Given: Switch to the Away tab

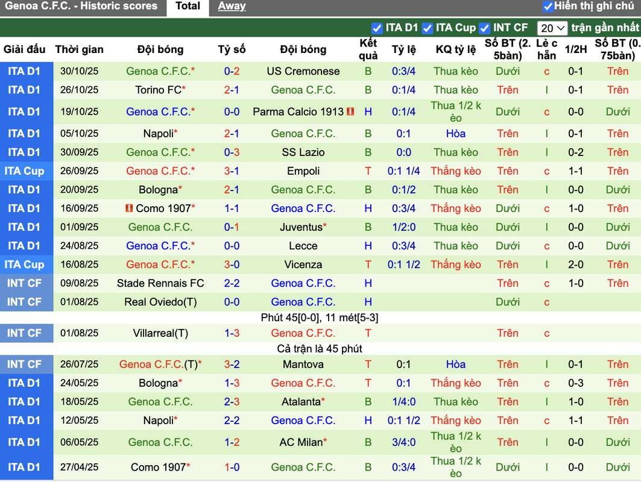Looking at the screenshot, I should click(232, 6).
